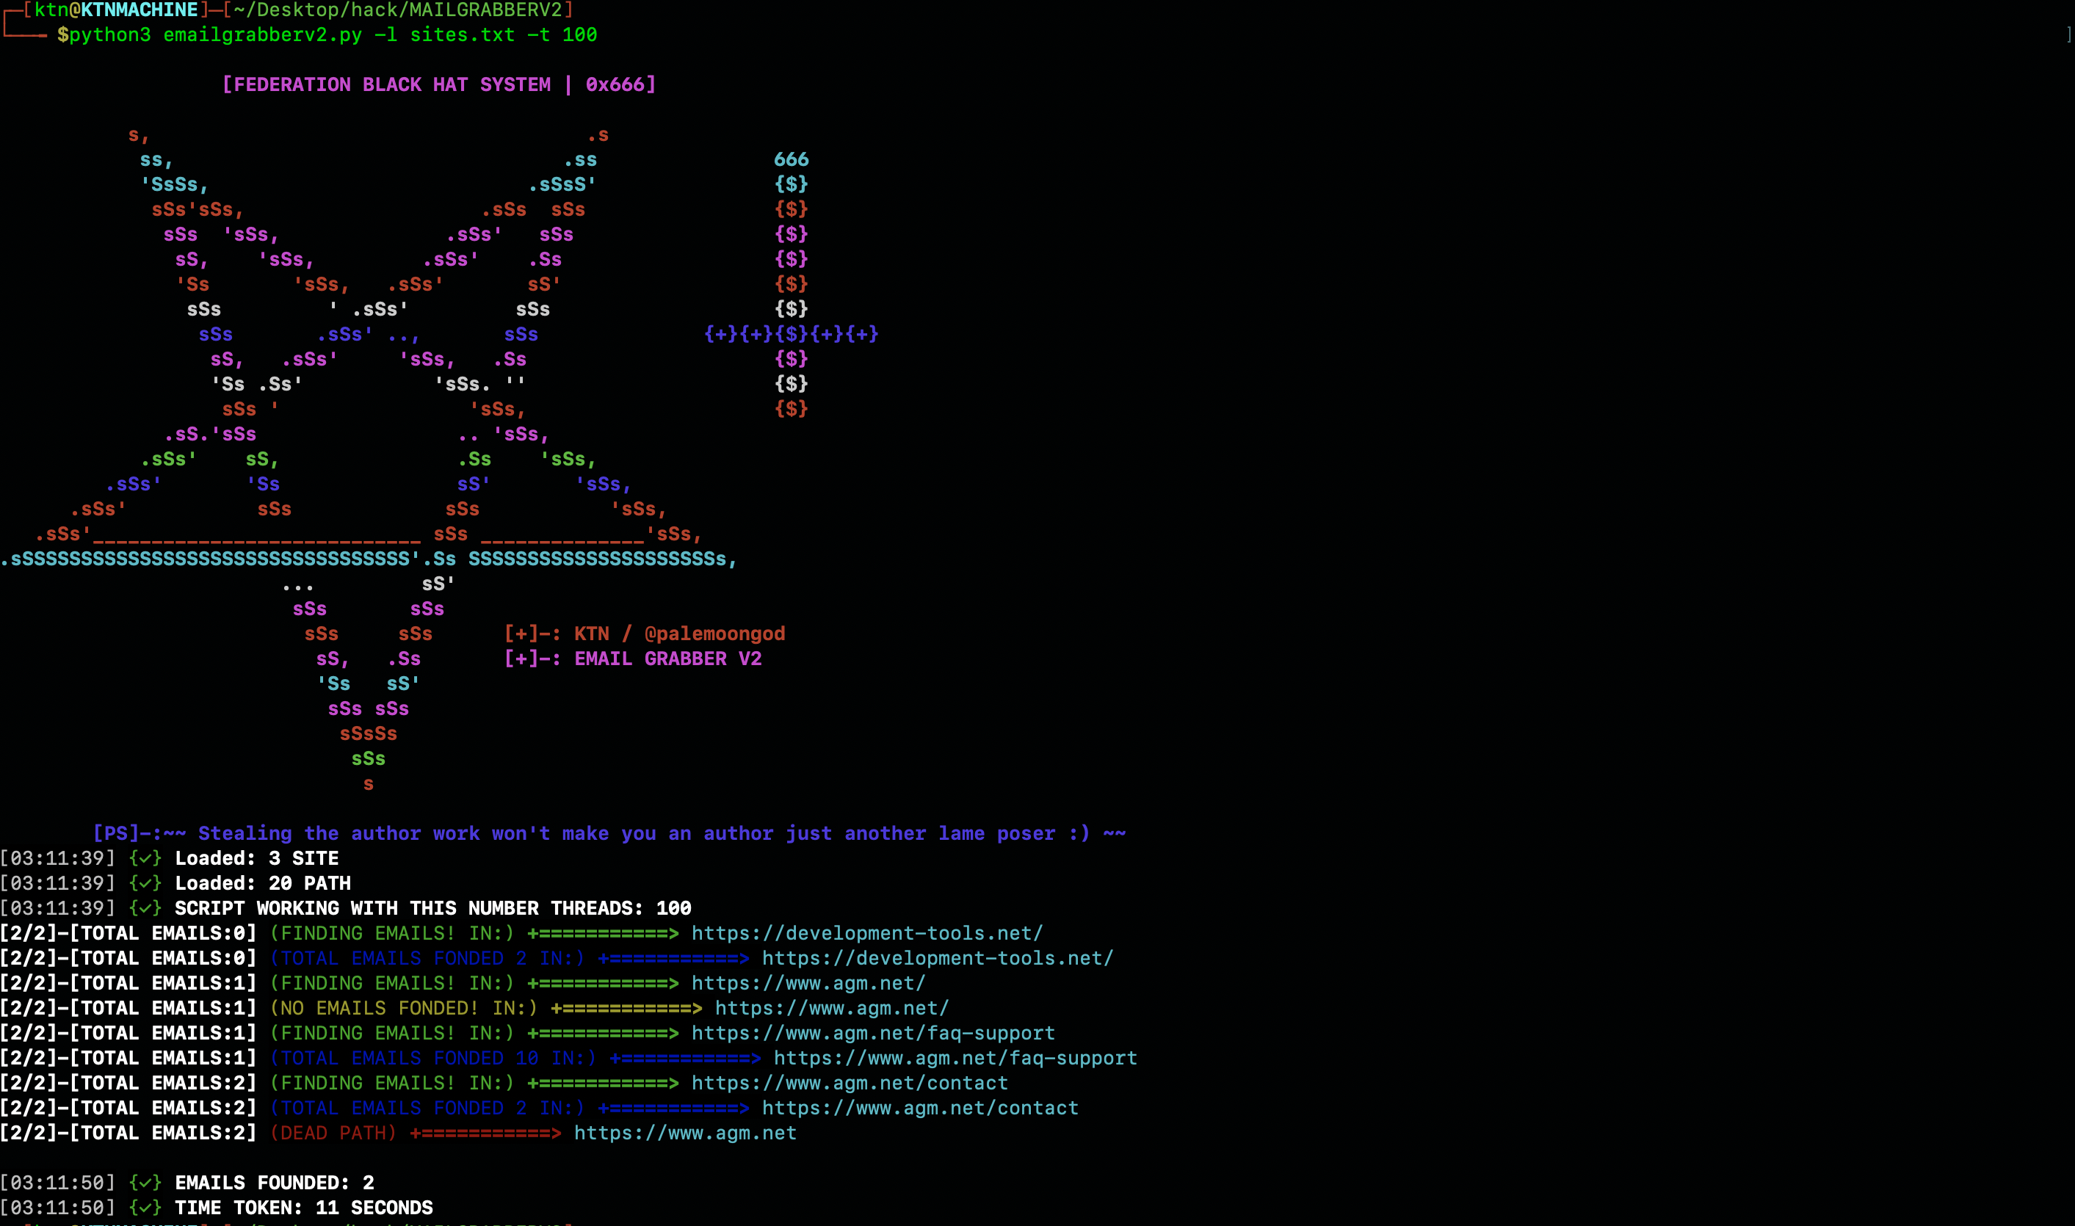Click the 666 atop the cross art
This screenshot has height=1226, width=2075.
(x=791, y=159)
